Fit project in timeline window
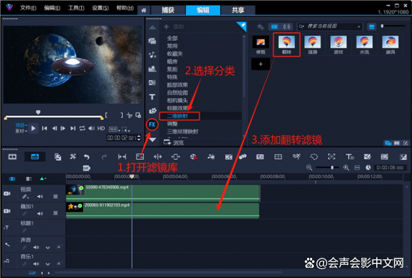This screenshot has width=412, height=278. point(357,168)
